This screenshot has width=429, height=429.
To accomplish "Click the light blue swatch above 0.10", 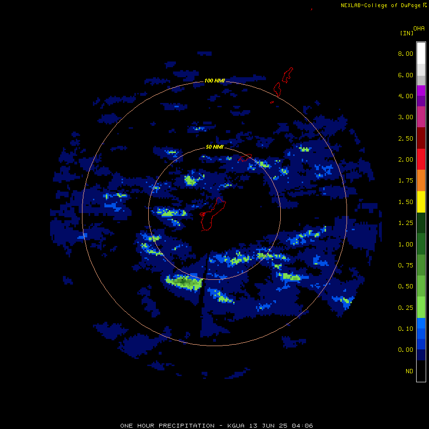I will coord(421,323).
